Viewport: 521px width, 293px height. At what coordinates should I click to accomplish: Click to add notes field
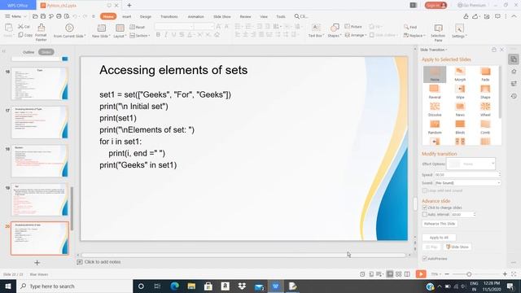click(103, 262)
